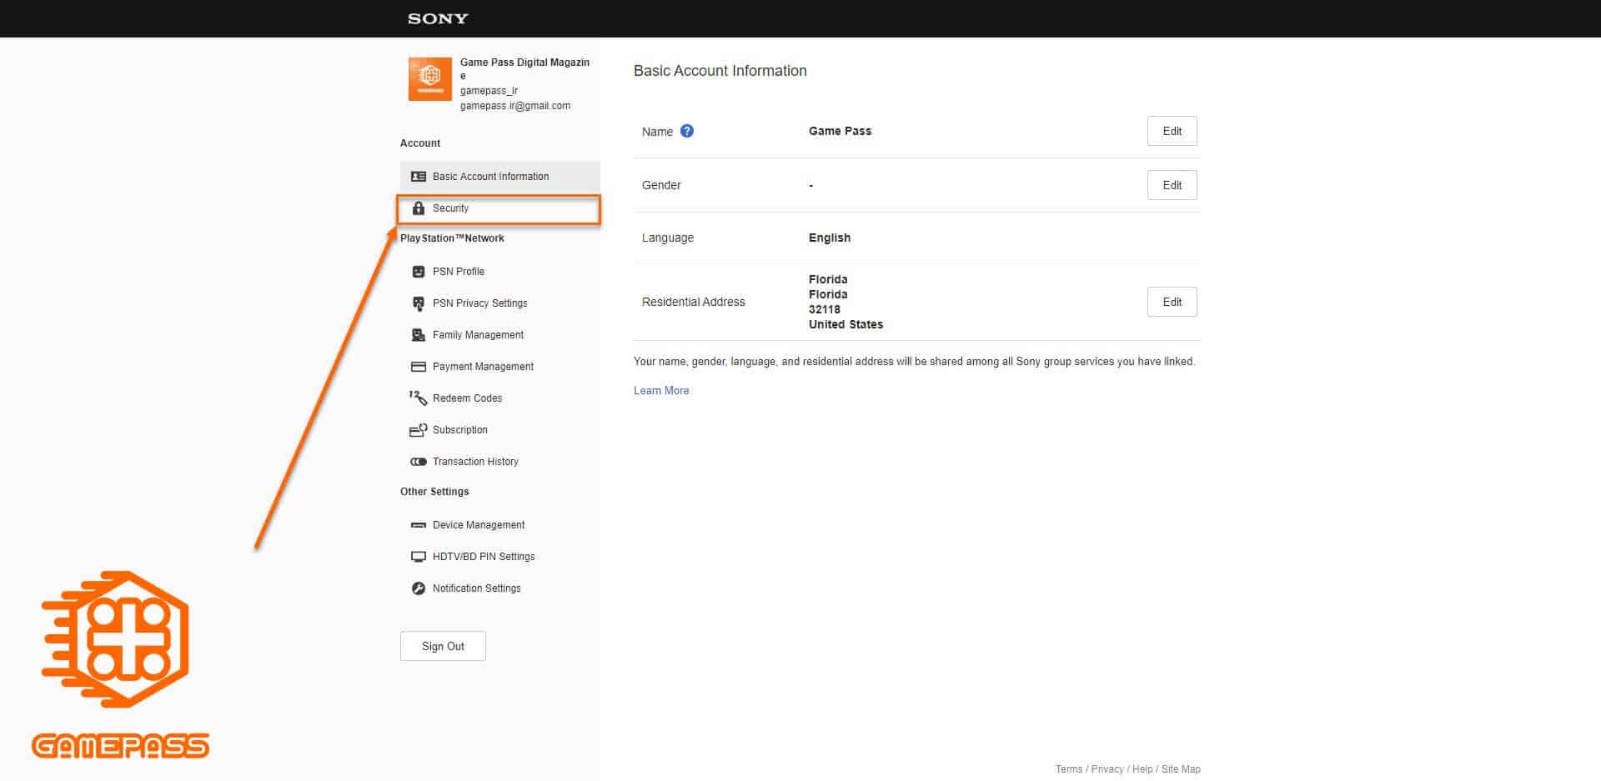Image resolution: width=1601 pixels, height=781 pixels.
Task: Click the Security lock icon
Action: 419,208
